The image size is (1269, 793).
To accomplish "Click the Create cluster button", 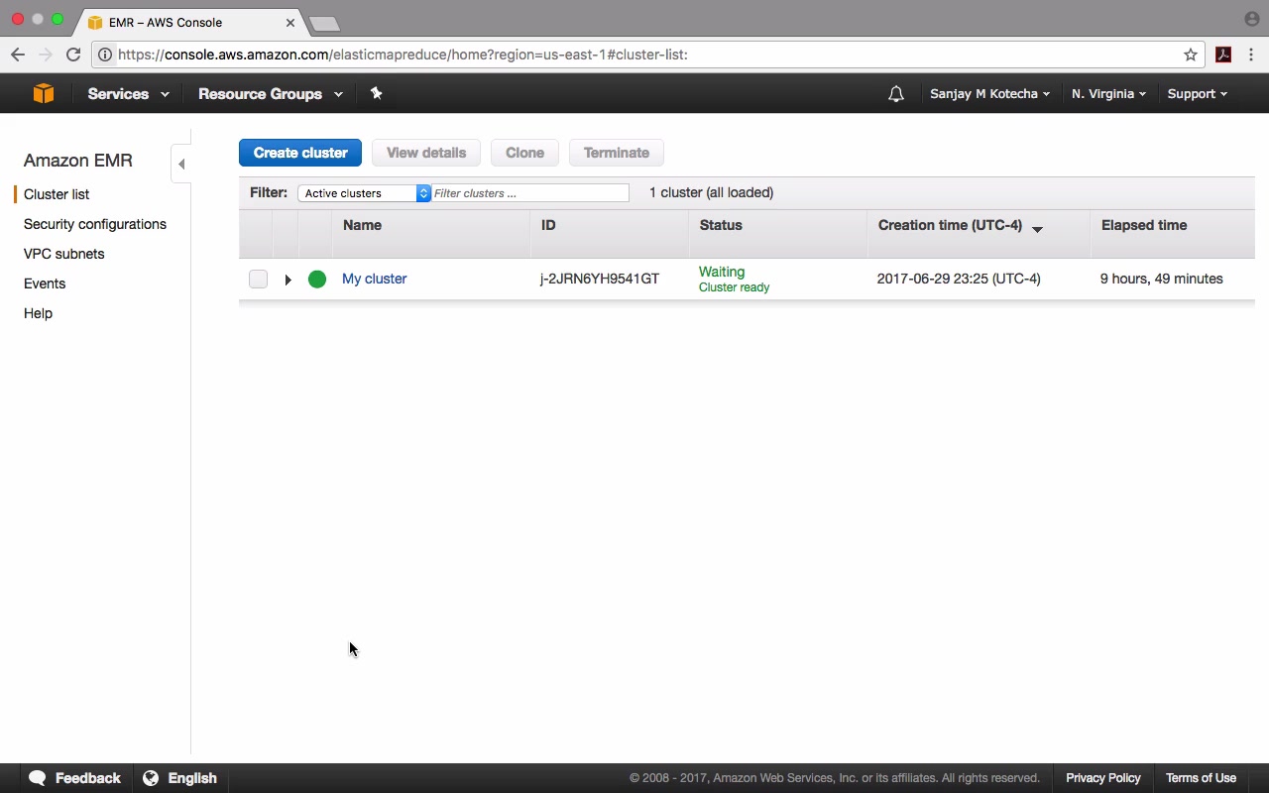I will click(300, 153).
